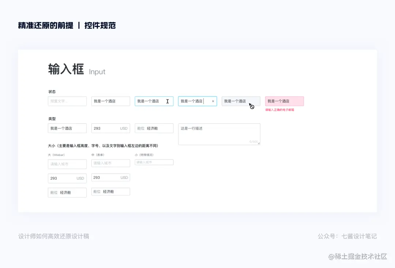Click the resize handle on the description textarea
This screenshot has width=395, height=268.
click(259, 143)
